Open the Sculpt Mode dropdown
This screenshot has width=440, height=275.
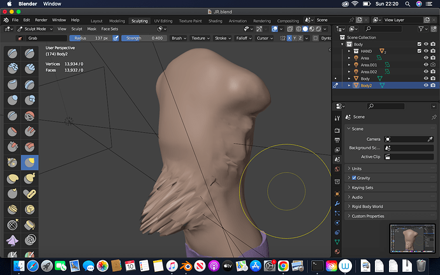point(35,29)
